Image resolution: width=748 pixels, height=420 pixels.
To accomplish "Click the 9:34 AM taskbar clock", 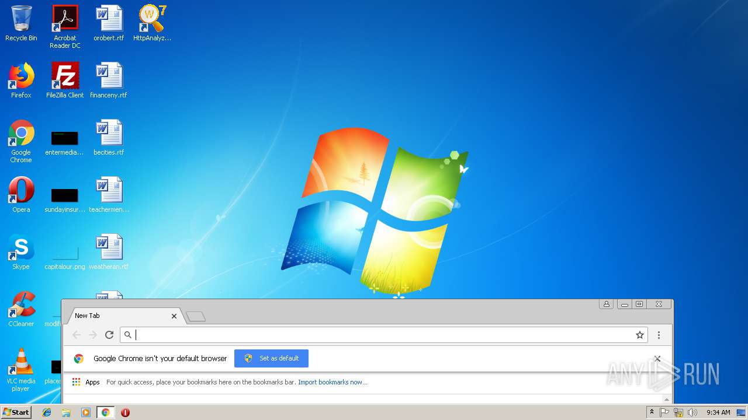I will point(718,412).
